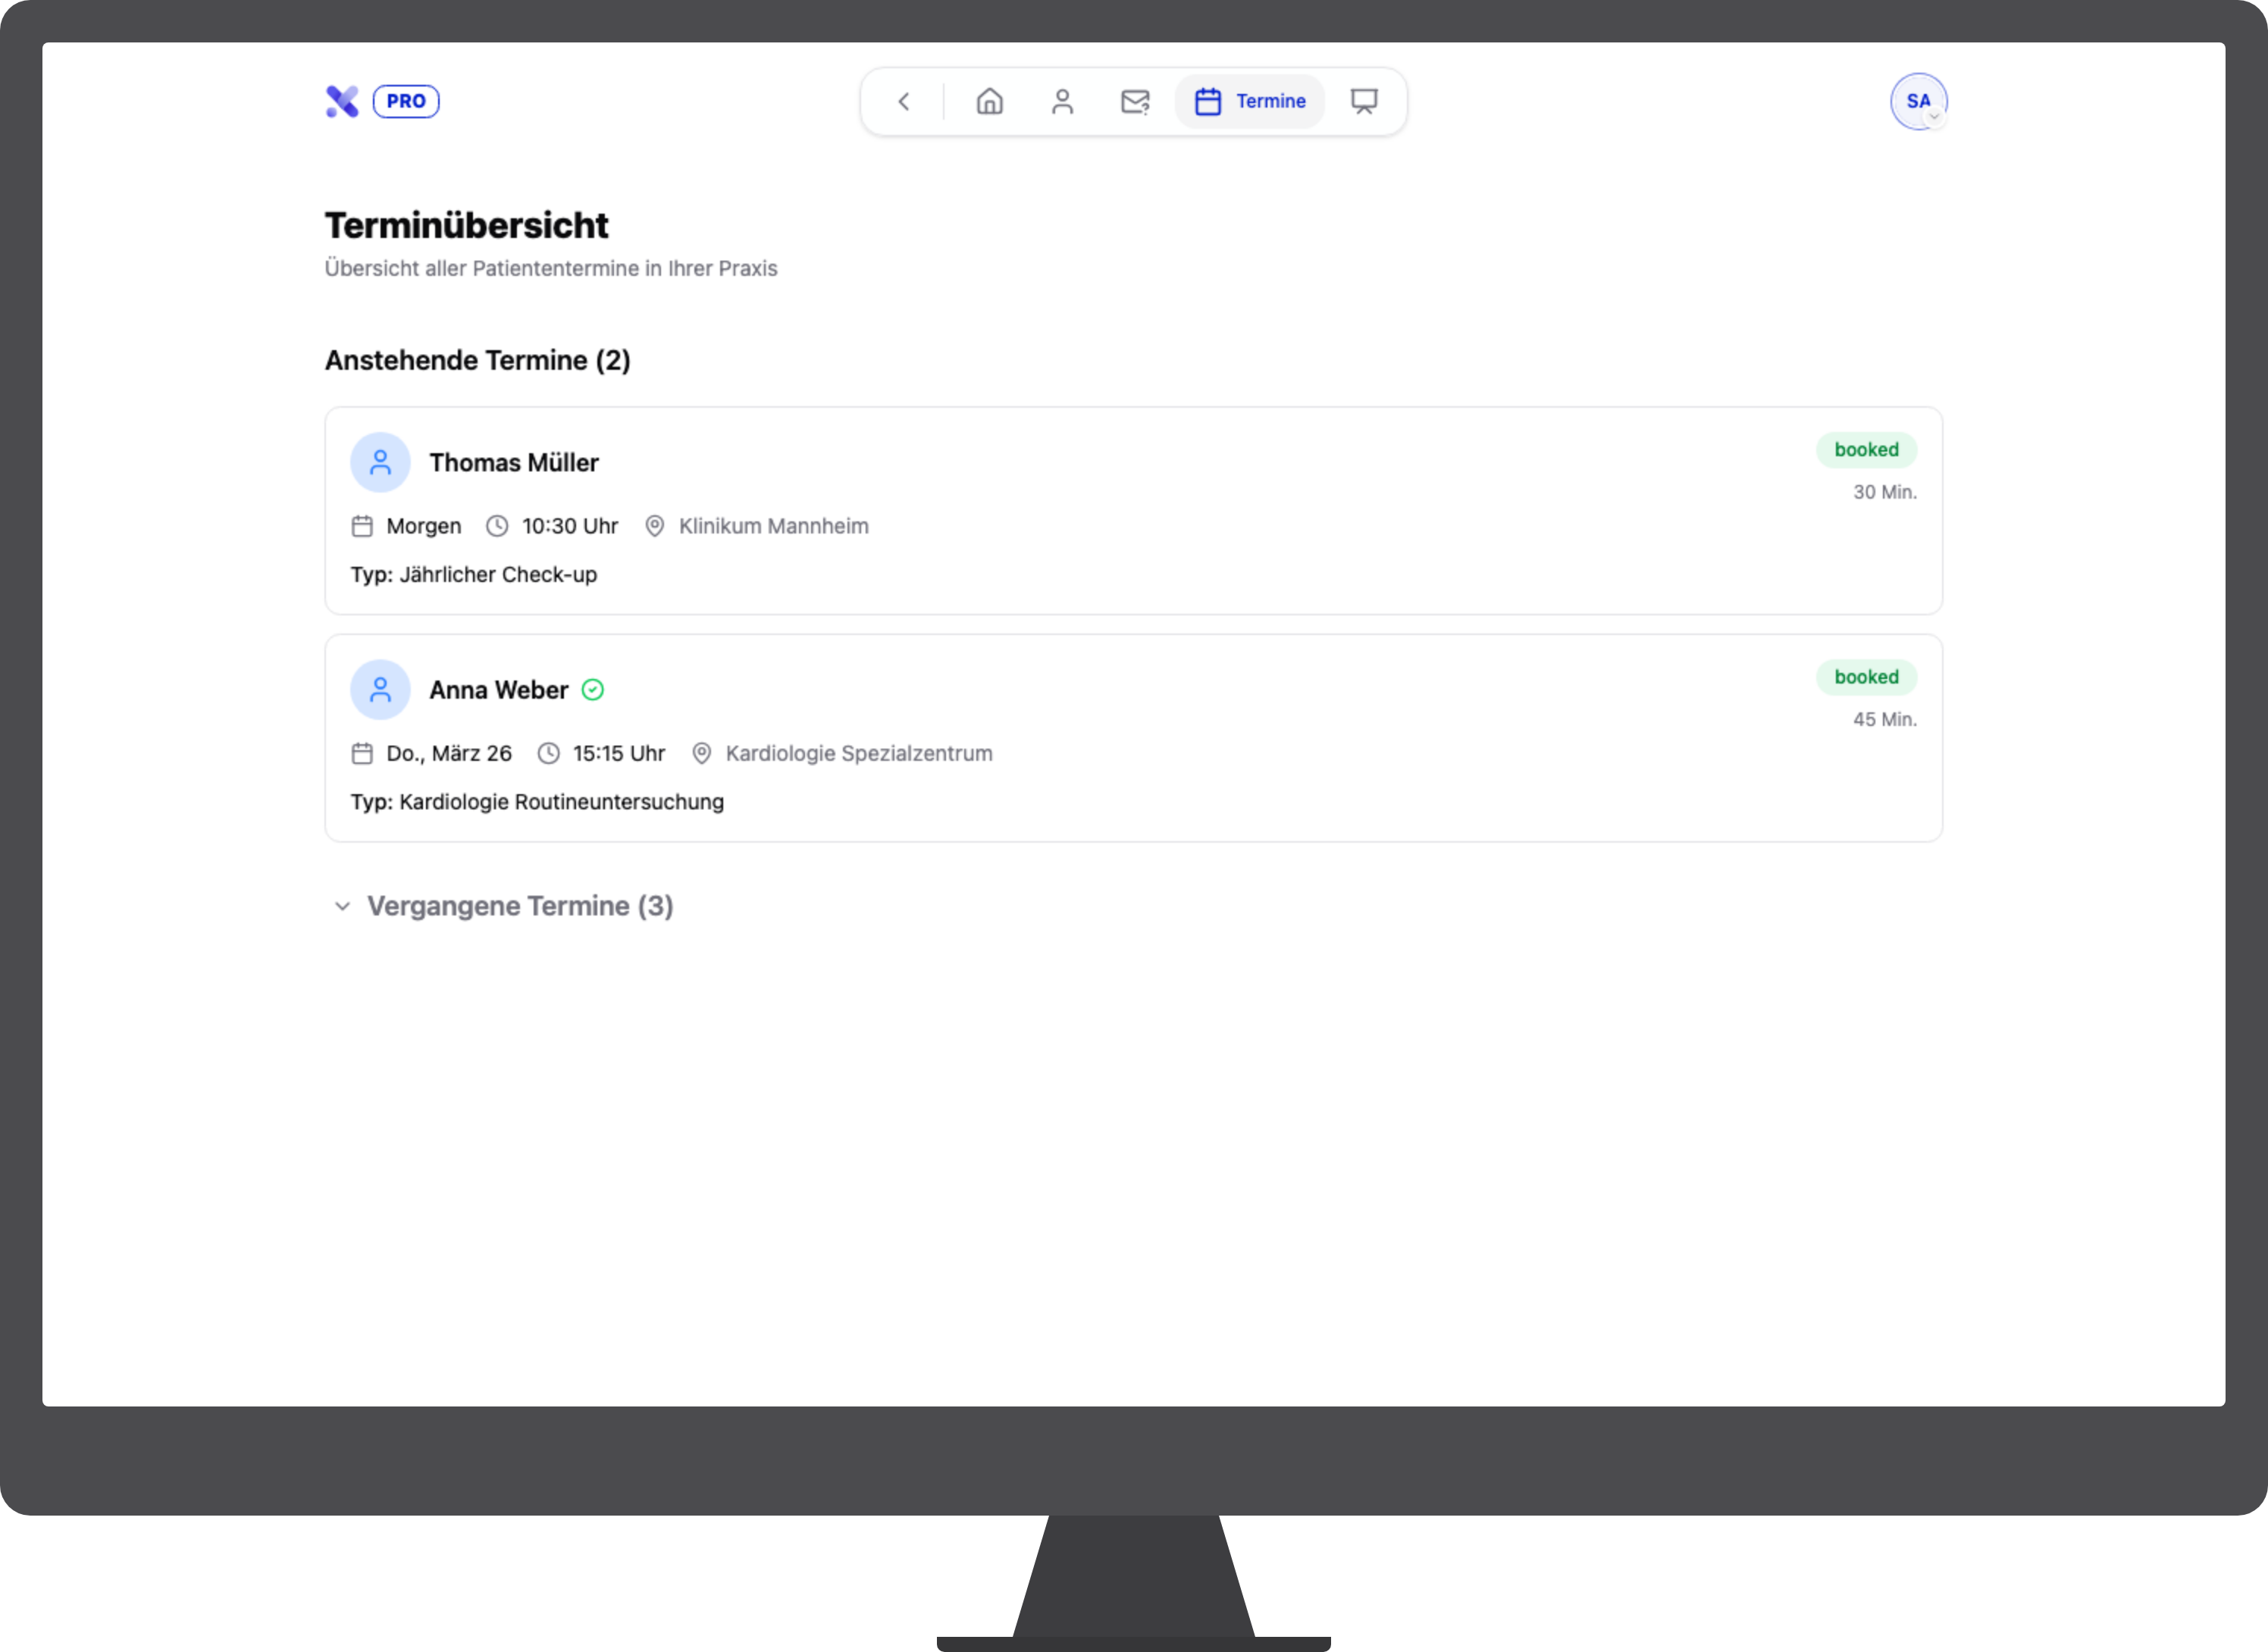Image resolution: width=2268 pixels, height=1652 pixels.
Task: Click Anna Weber's green verified checkmark
Action: click(593, 689)
